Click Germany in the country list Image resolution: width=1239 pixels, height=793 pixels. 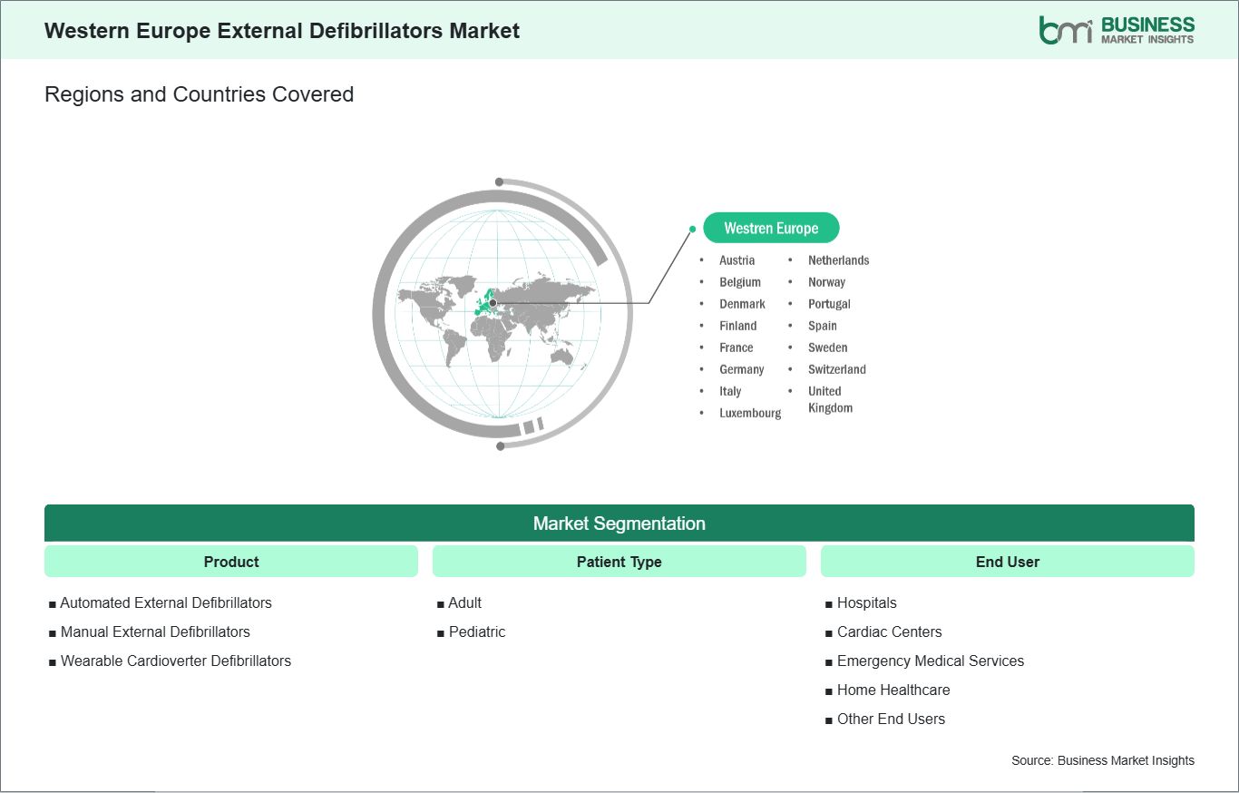tap(742, 369)
